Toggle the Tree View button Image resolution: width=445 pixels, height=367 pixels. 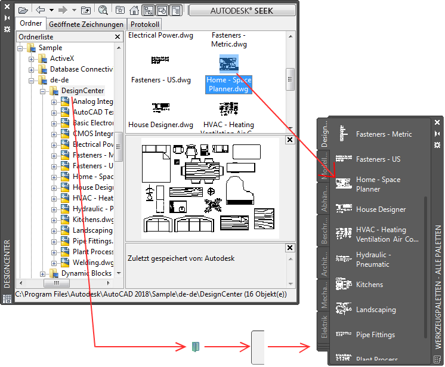point(149,11)
